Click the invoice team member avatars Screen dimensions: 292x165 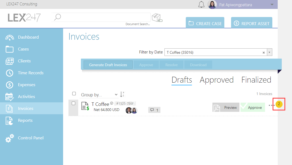click(132, 110)
